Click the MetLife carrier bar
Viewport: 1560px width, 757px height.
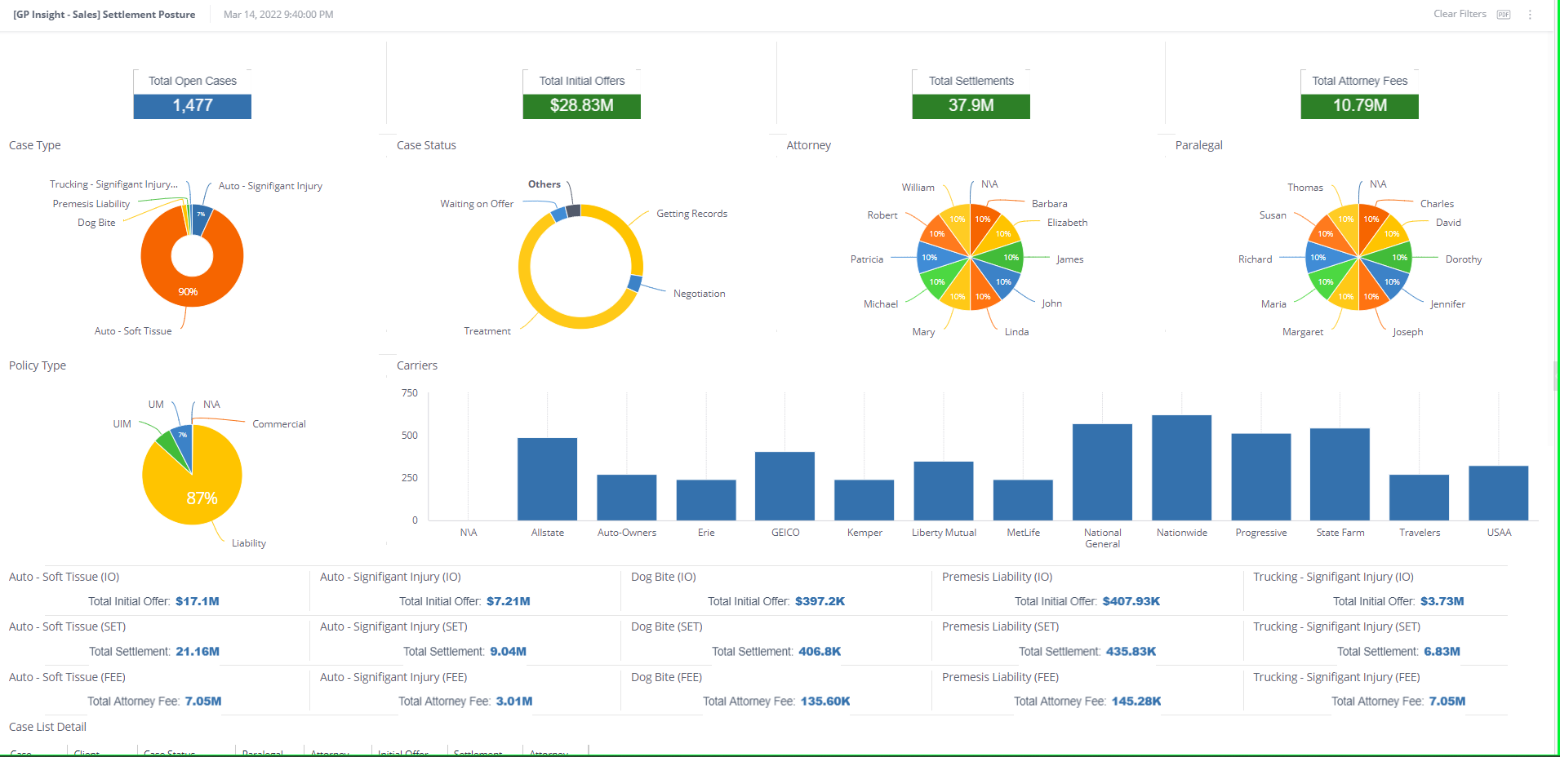point(1023,500)
